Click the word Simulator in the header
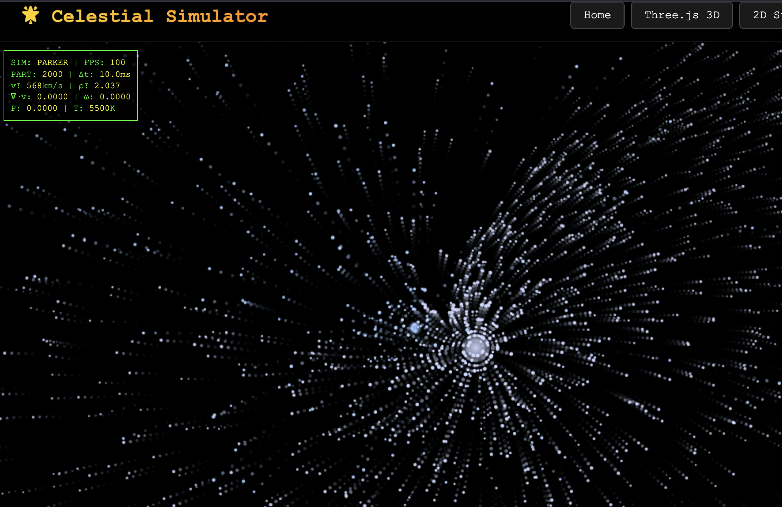Image resolution: width=782 pixels, height=507 pixels. tap(217, 16)
